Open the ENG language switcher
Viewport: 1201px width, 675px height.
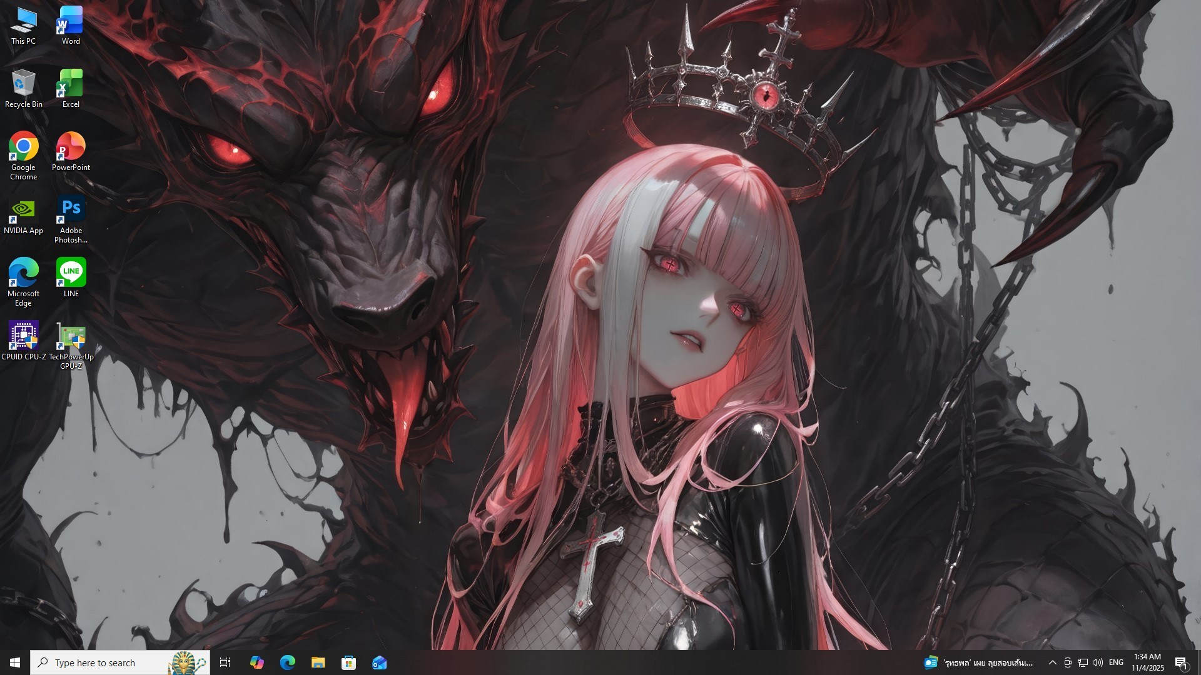click(x=1116, y=662)
